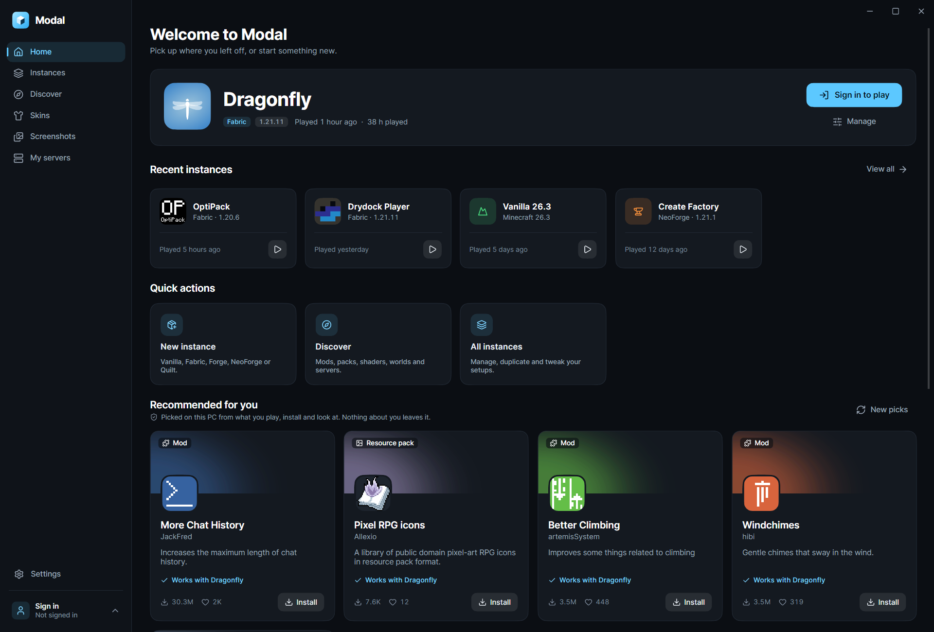This screenshot has height=632, width=934.
Task: Click the Discover compass card icon
Action: click(326, 325)
